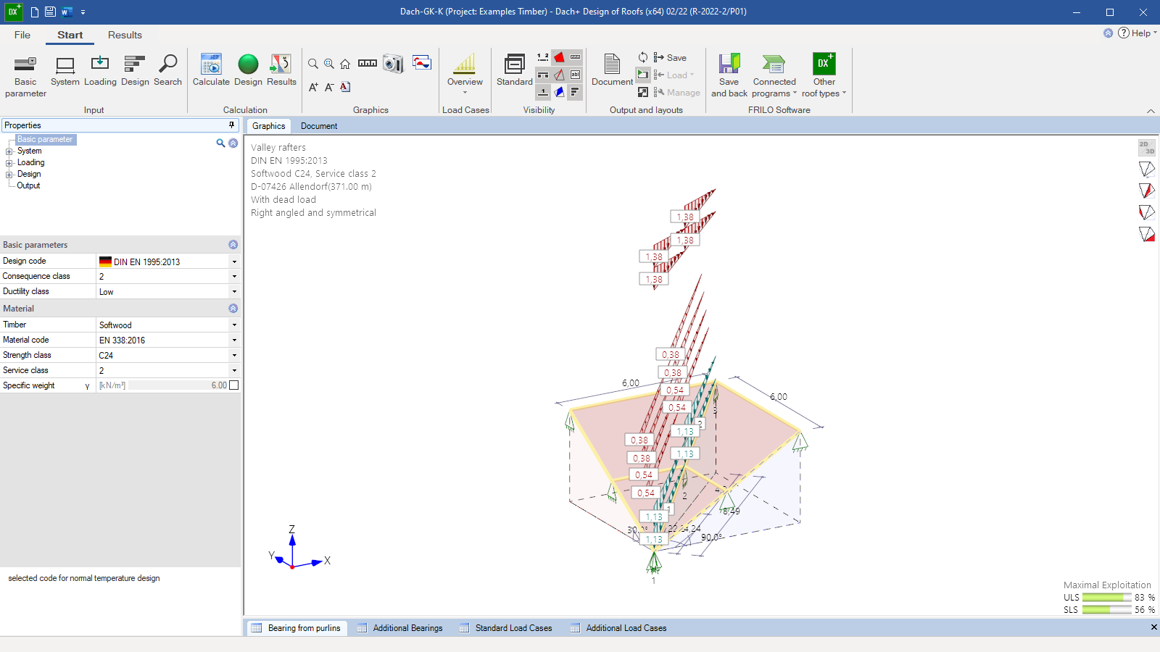The image size is (1160, 652).
Task: Open Strength class dropdown
Action: (234, 356)
